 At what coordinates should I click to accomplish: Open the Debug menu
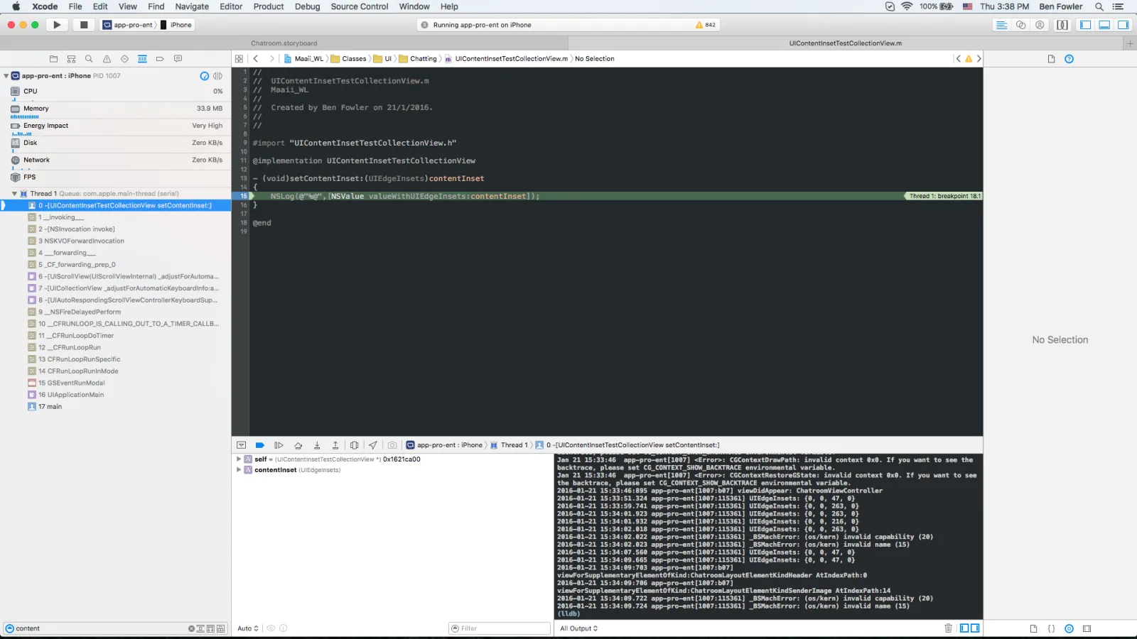click(x=308, y=6)
